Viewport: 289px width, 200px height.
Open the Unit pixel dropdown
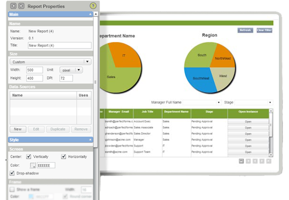(71, 70)
